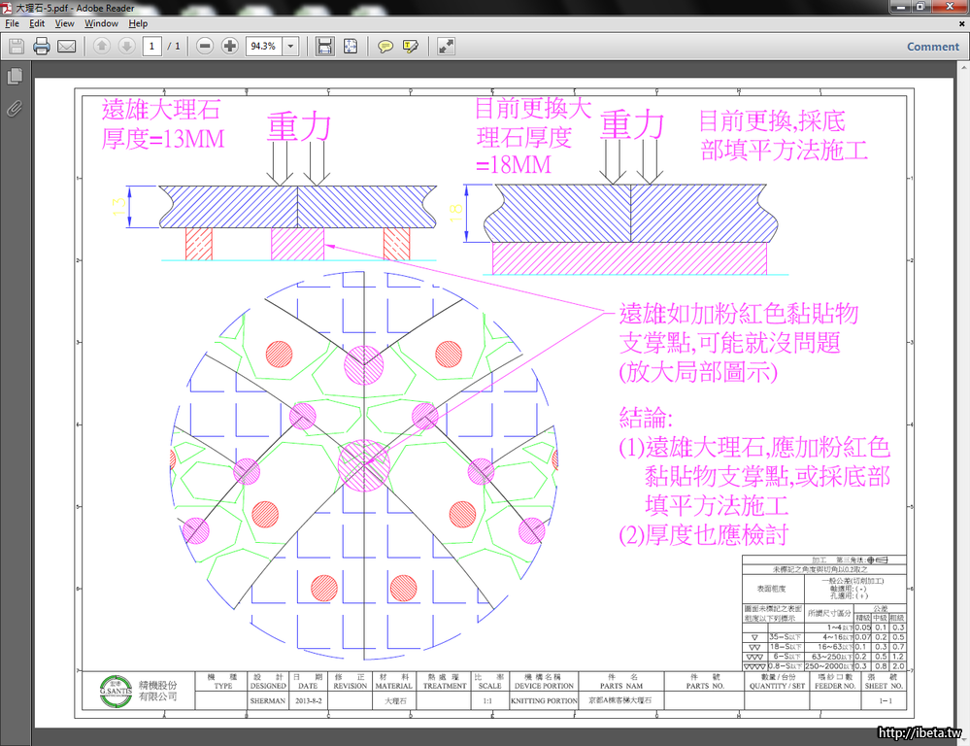Viewport: 970px width, 746px height.
Task: Click the page number input field
Action: (151, 46)
